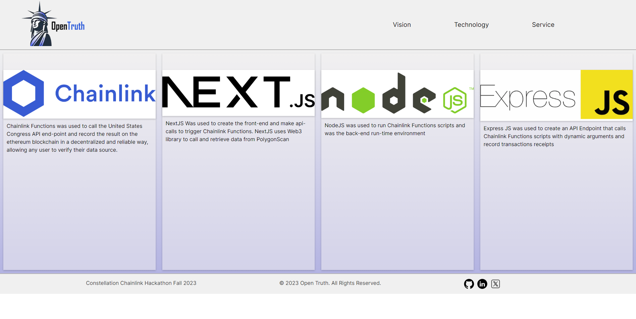This screenshot has height=319, width=636.
Task: Click the NodeJS back-end description text
Action: pos(395,130)
